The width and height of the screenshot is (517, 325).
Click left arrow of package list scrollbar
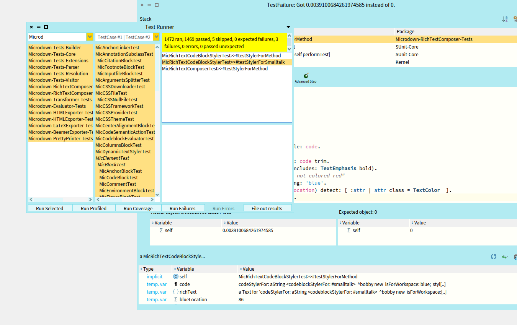pyautogui.click(x=31, y=200)
